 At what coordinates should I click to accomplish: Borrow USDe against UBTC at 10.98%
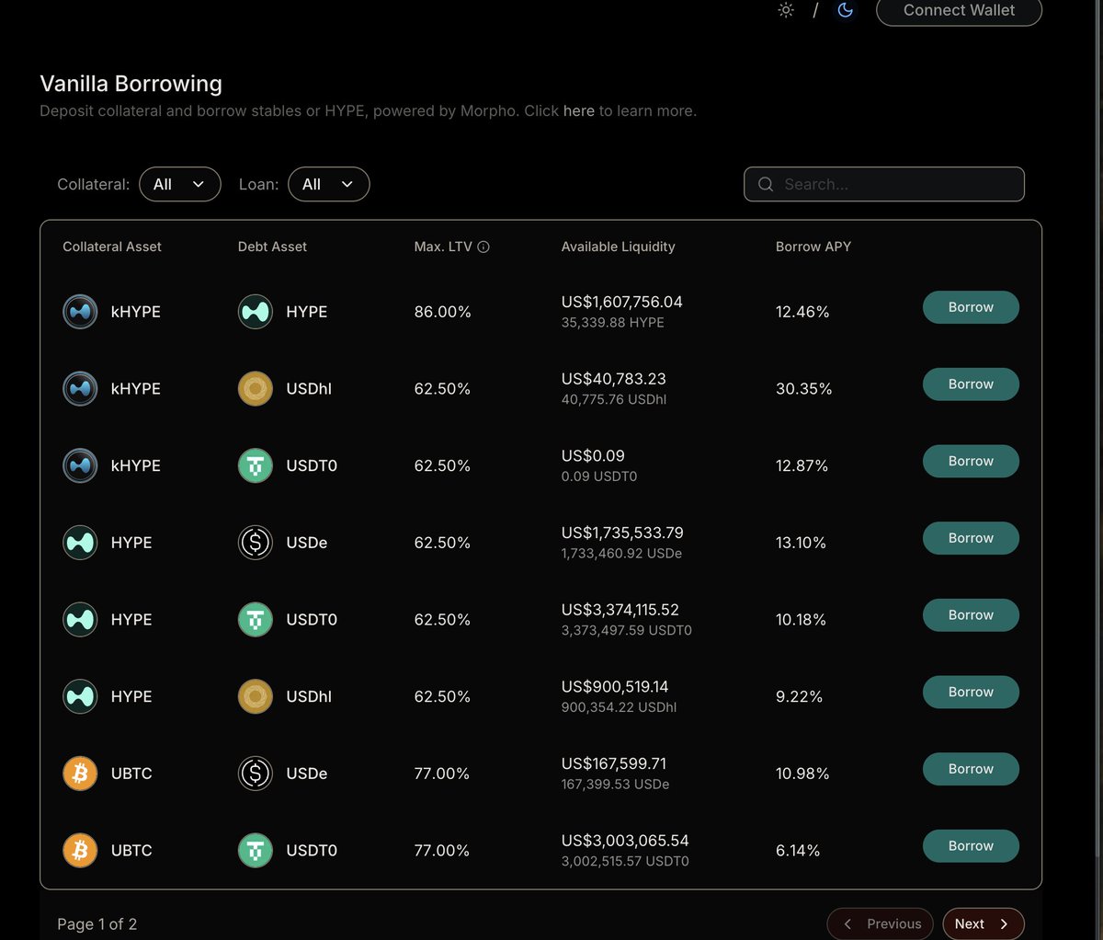tap(971, 769)
